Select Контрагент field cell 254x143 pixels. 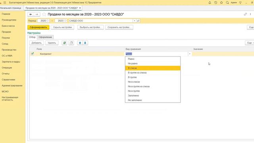80,54
